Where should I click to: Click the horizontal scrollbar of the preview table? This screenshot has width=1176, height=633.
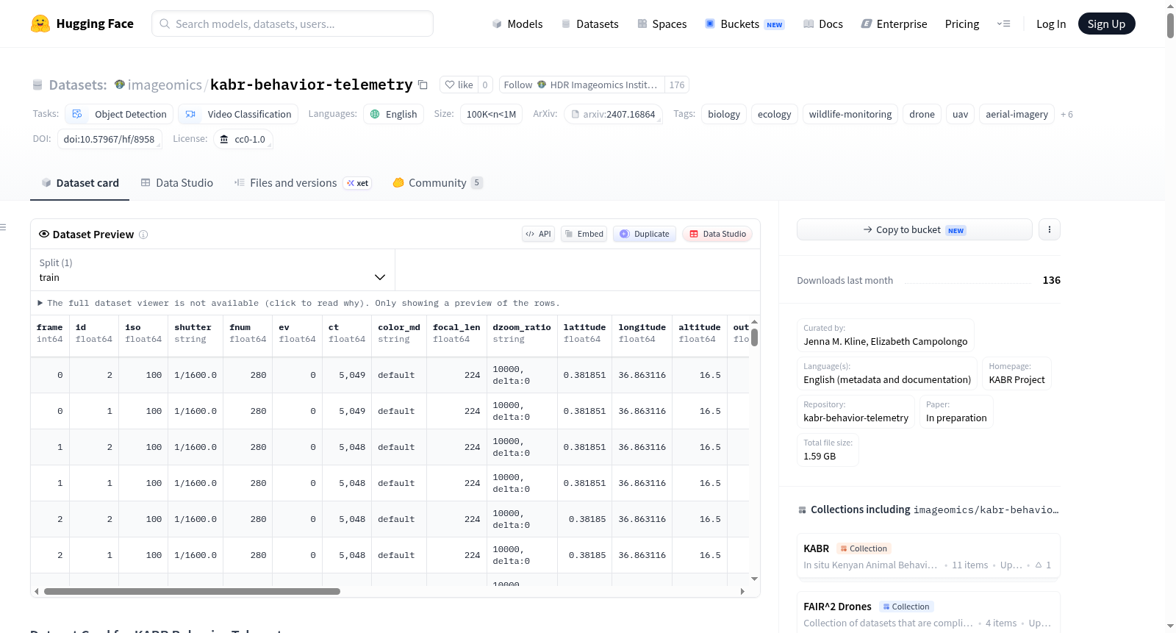[x=192, y=591]
